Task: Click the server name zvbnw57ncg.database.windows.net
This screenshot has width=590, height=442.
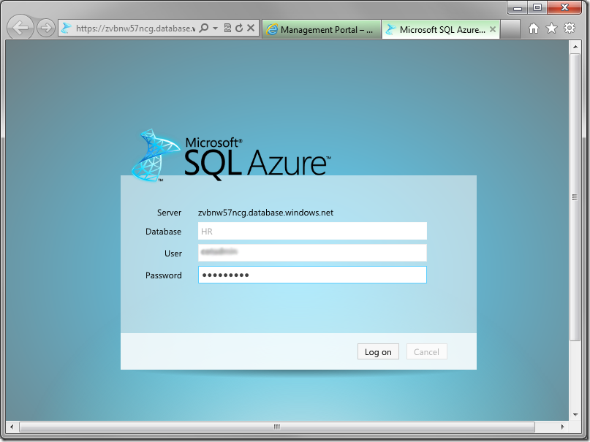Action: (265, 213)
